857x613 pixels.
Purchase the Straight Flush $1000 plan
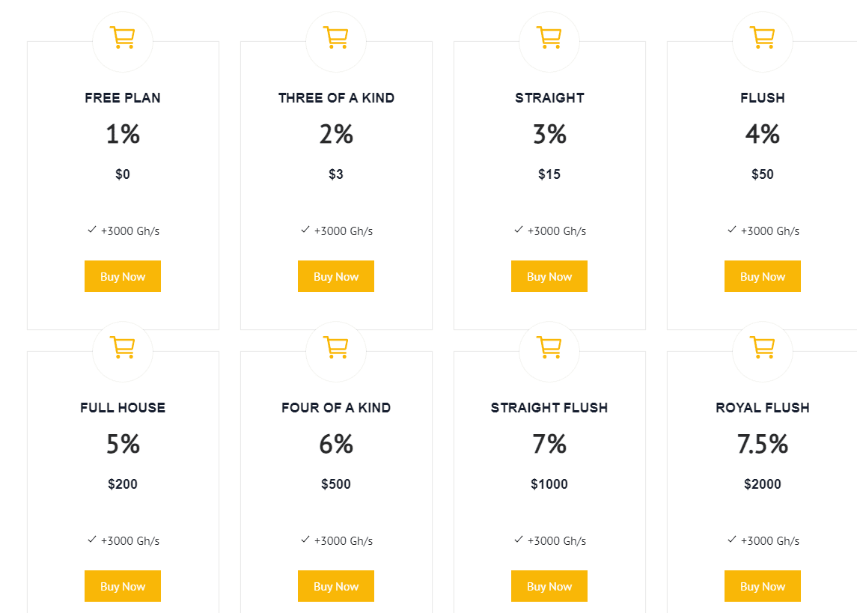coord(549,586)
